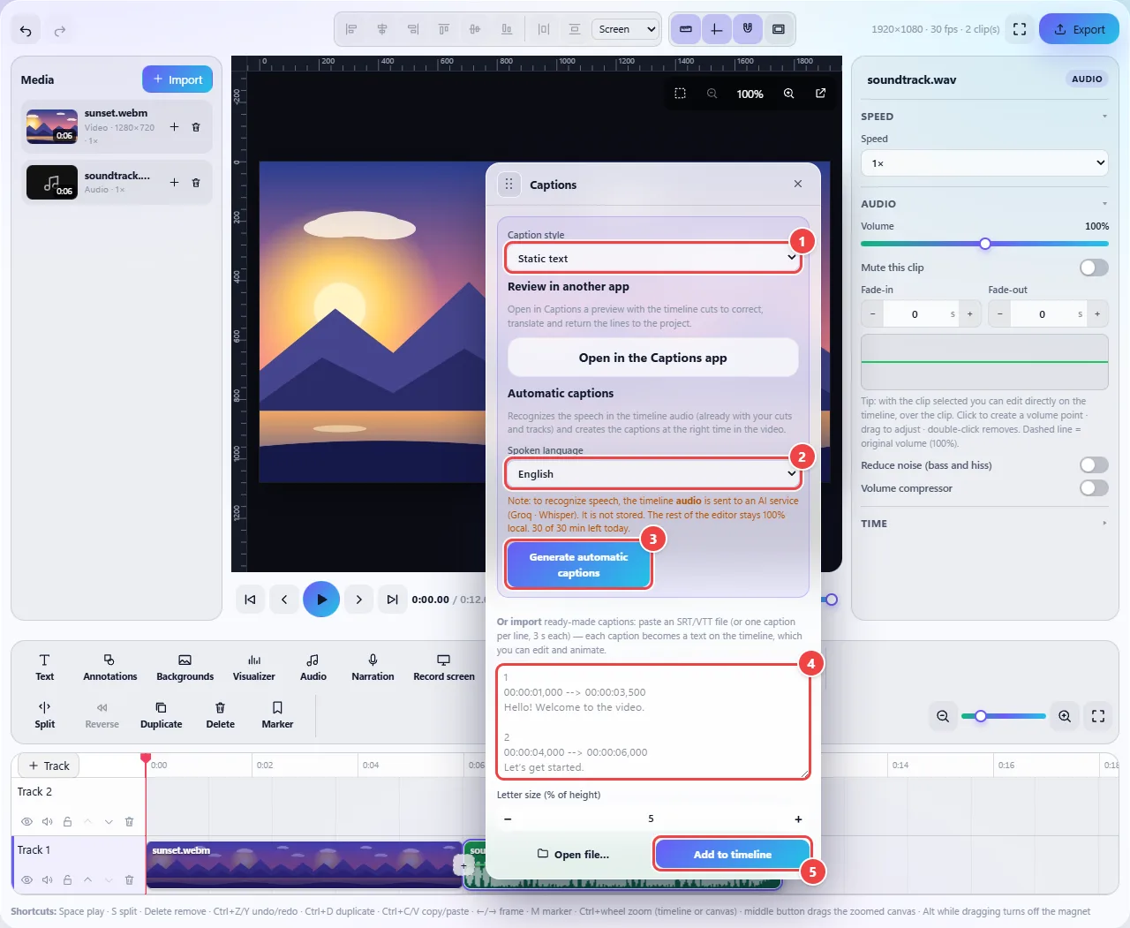Click Add to timeline button
This screenshot has width=1130, height=928.
click(733, 855)
